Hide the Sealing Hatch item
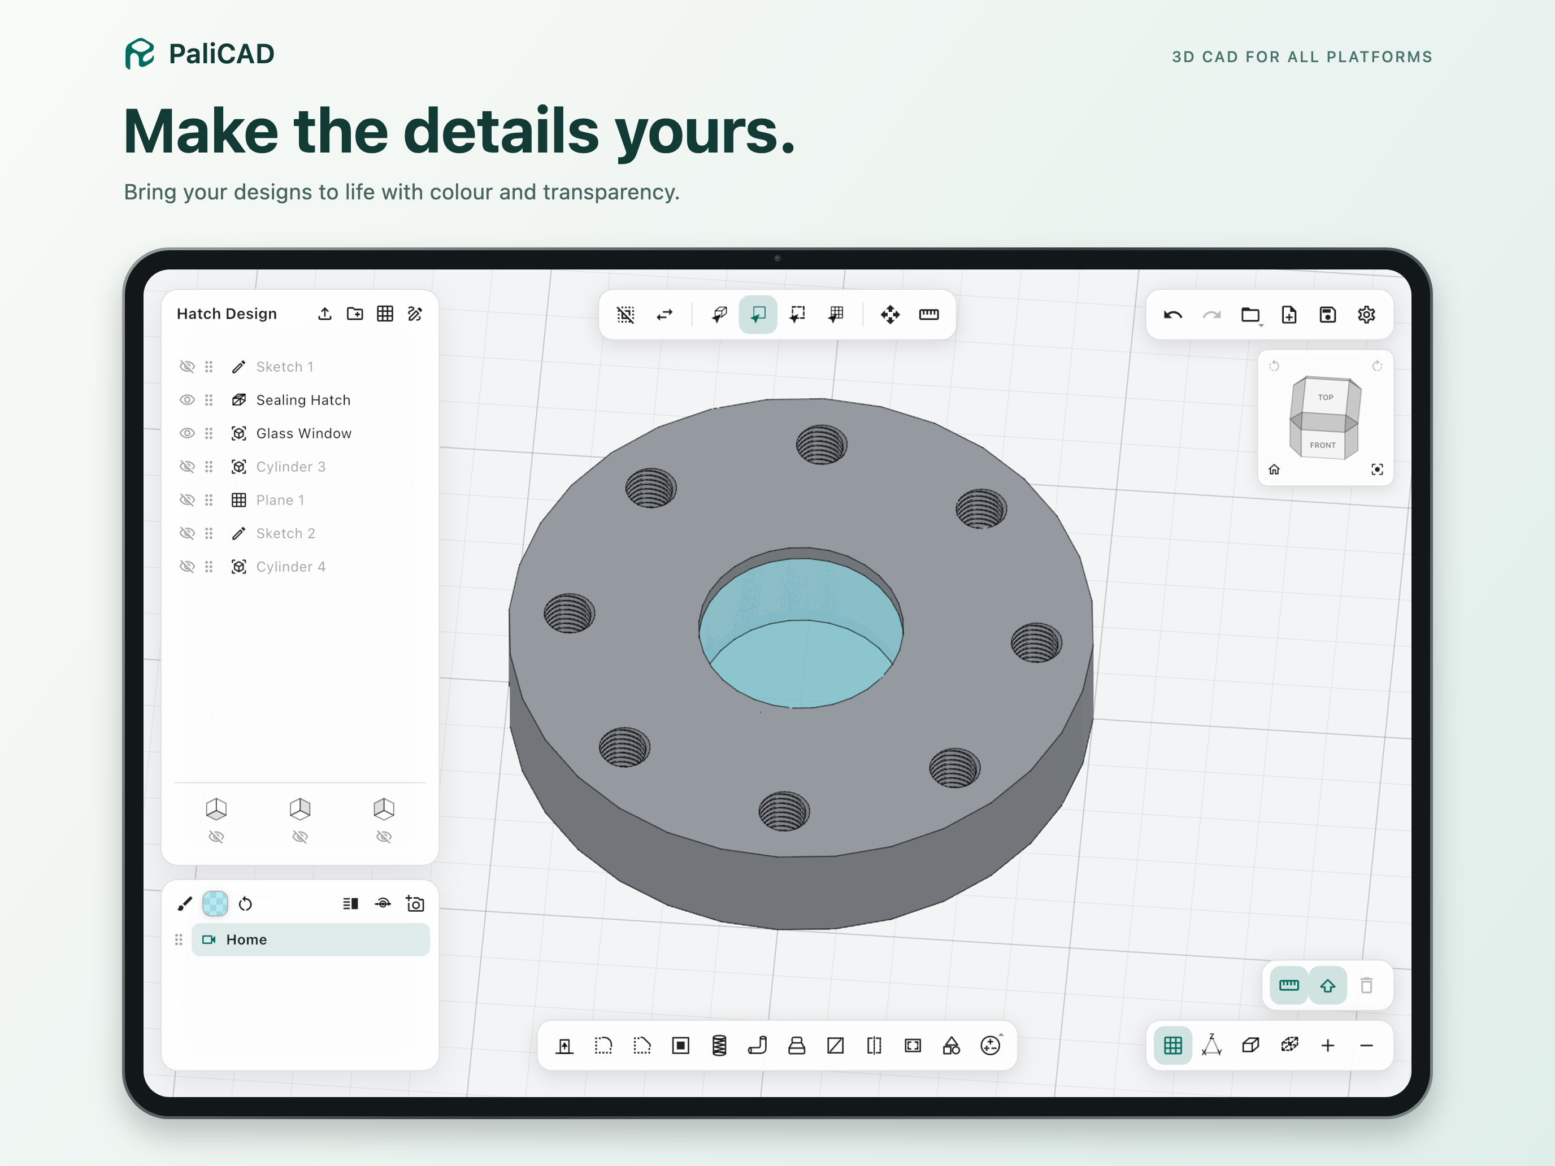 (187, 400)
